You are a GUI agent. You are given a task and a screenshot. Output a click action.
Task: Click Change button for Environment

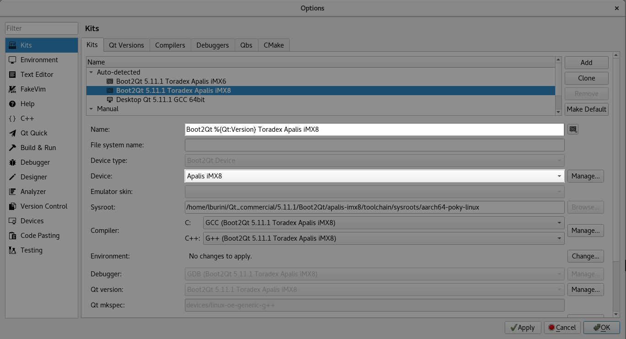coord(586,256)
